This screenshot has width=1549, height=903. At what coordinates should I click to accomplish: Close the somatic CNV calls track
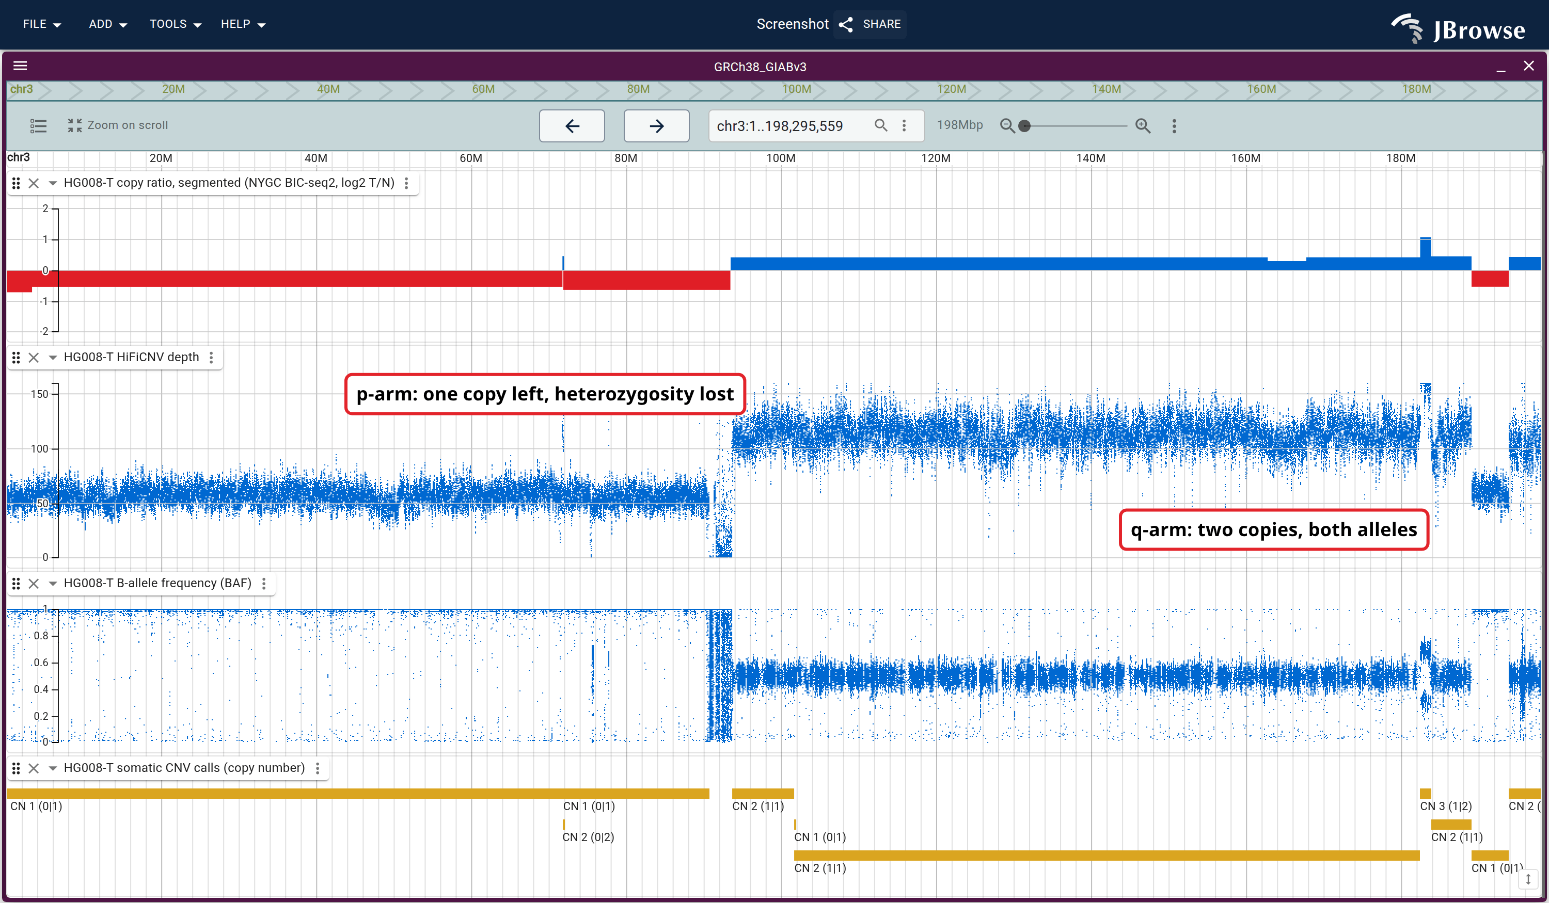click(x=34, y=768)
